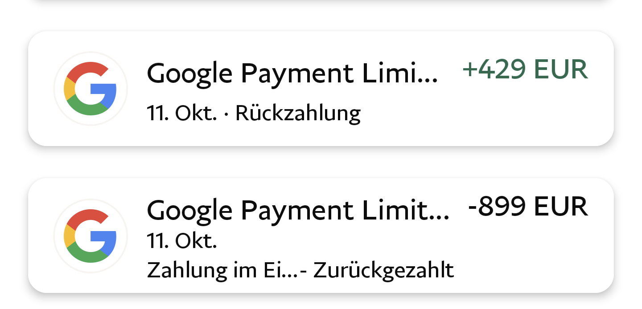Image resolution: width=642 pixels, height=309 pixels.
Task: Tap the "Rückzahlung" label
Action: coord(298,113)
